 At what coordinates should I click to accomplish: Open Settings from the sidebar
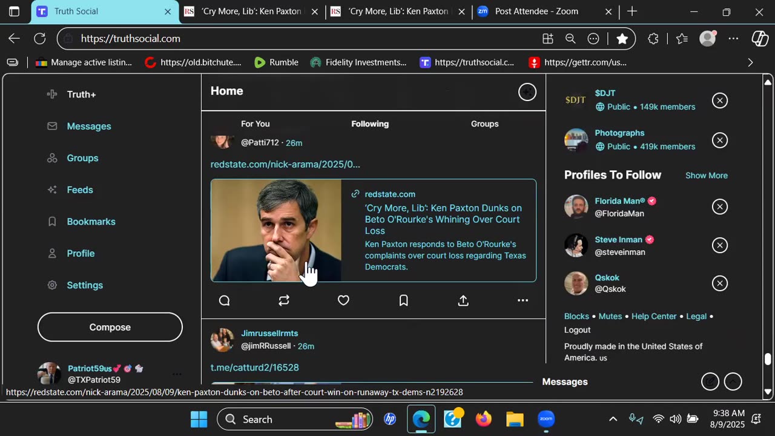(85, 285)
